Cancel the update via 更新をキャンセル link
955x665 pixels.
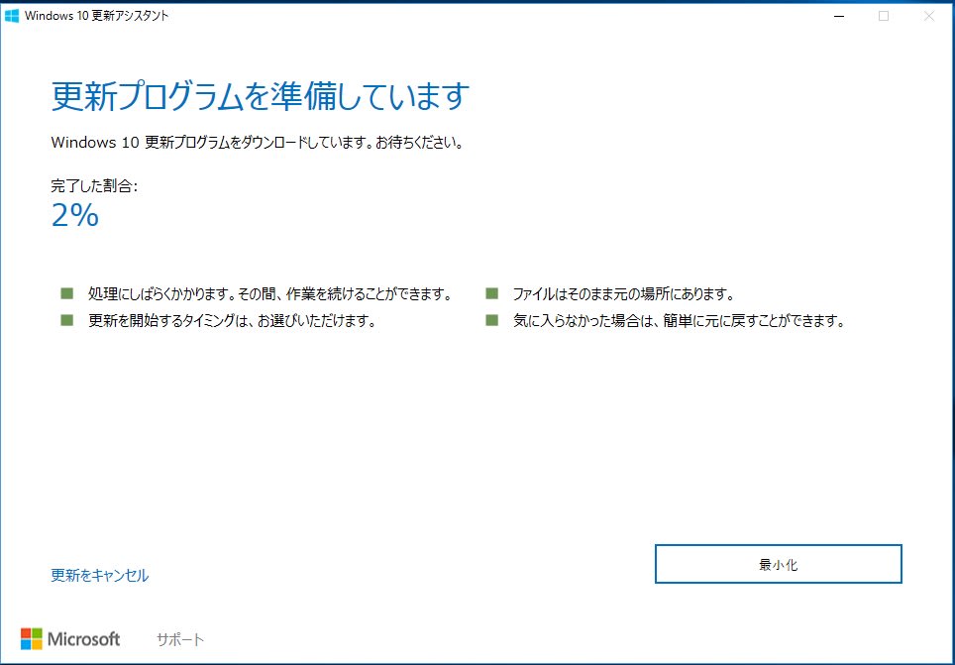click(x=99, y=575)
